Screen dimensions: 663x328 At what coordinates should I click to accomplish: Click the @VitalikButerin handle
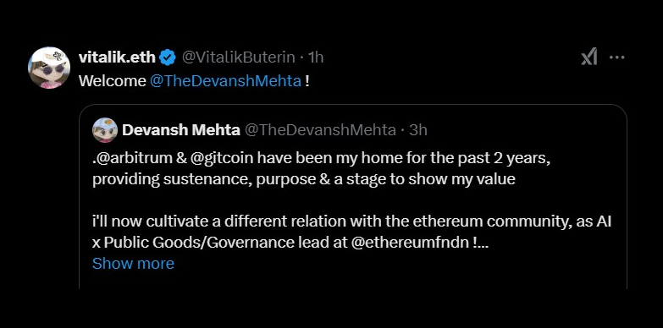coord(239,57)
